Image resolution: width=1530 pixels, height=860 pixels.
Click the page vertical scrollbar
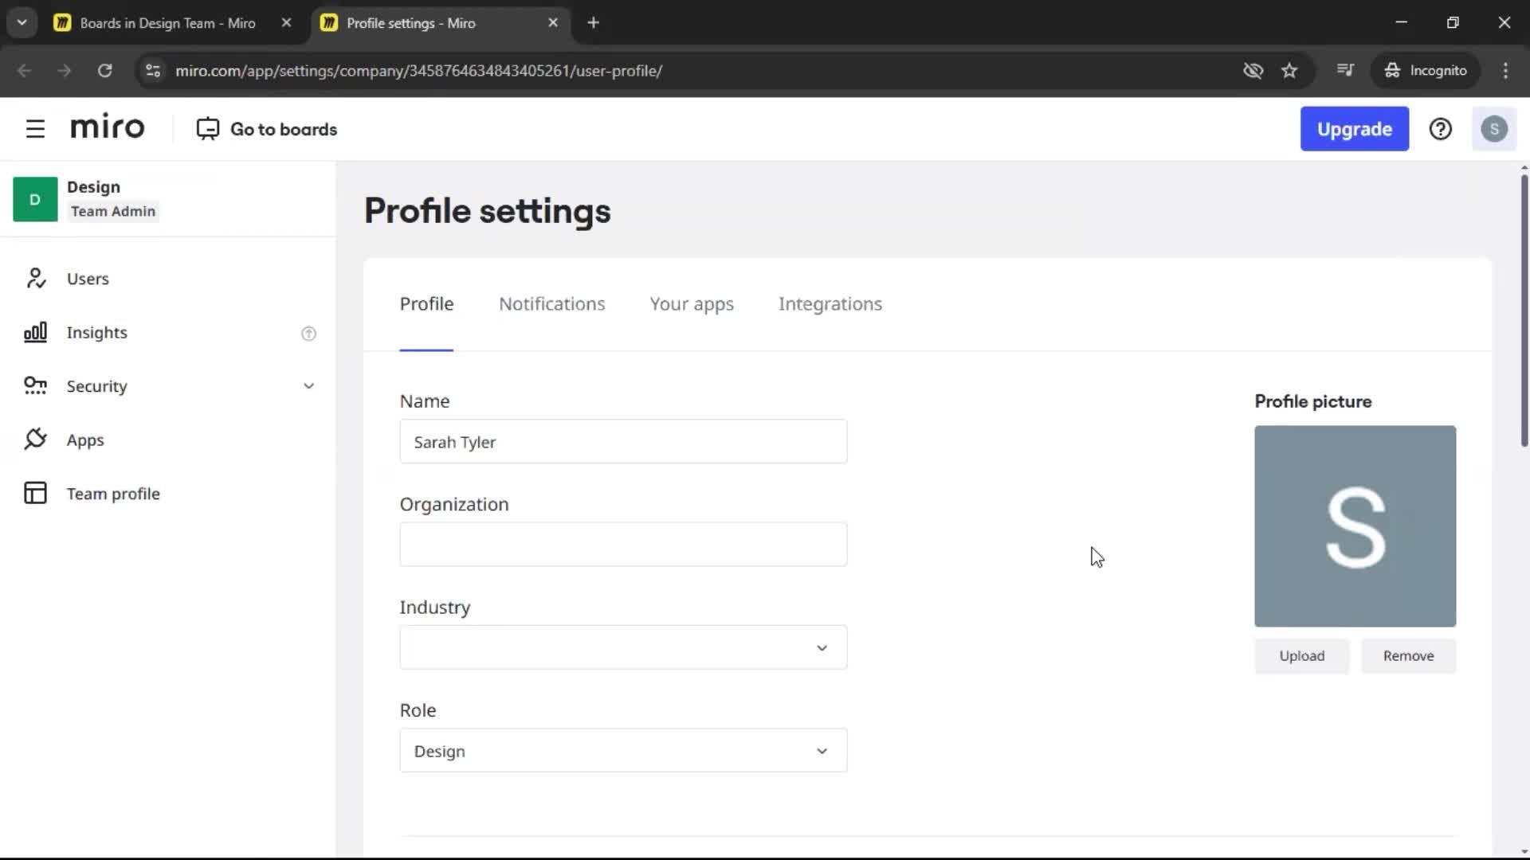point(1524,311)
